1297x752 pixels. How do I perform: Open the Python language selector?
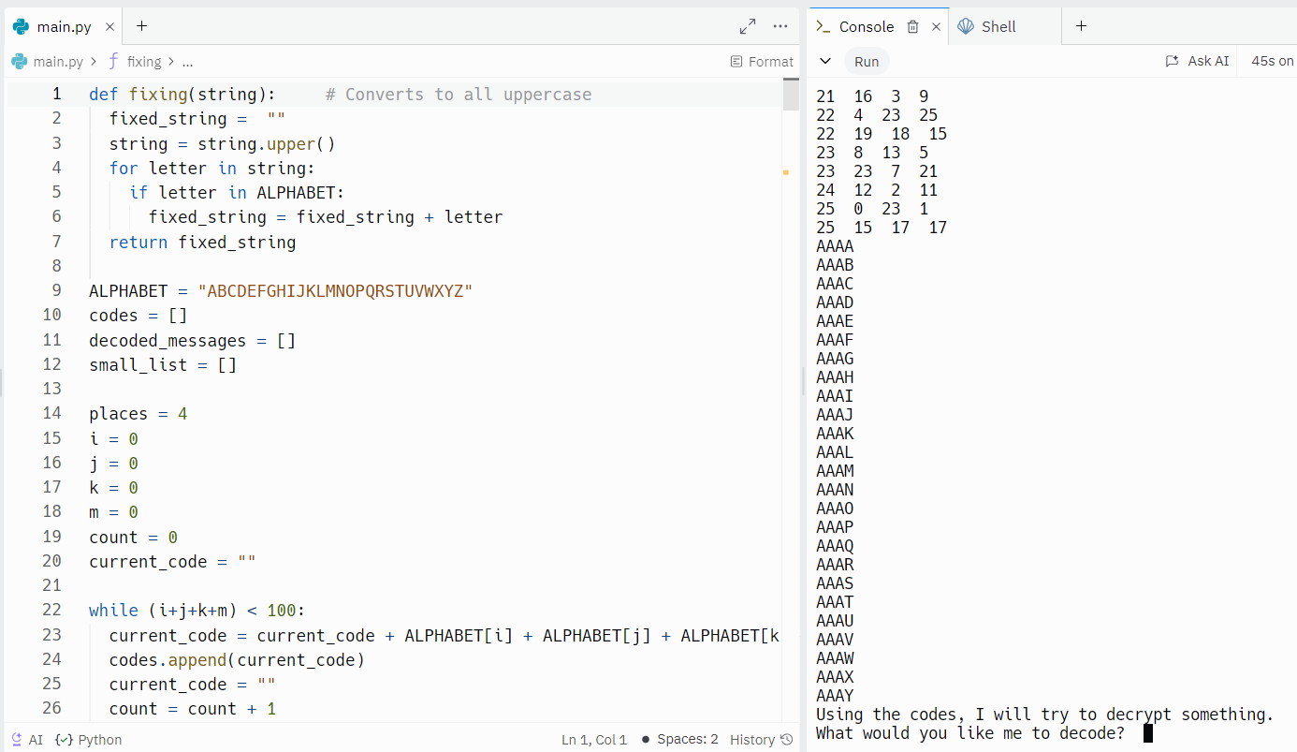click(88, 739)
